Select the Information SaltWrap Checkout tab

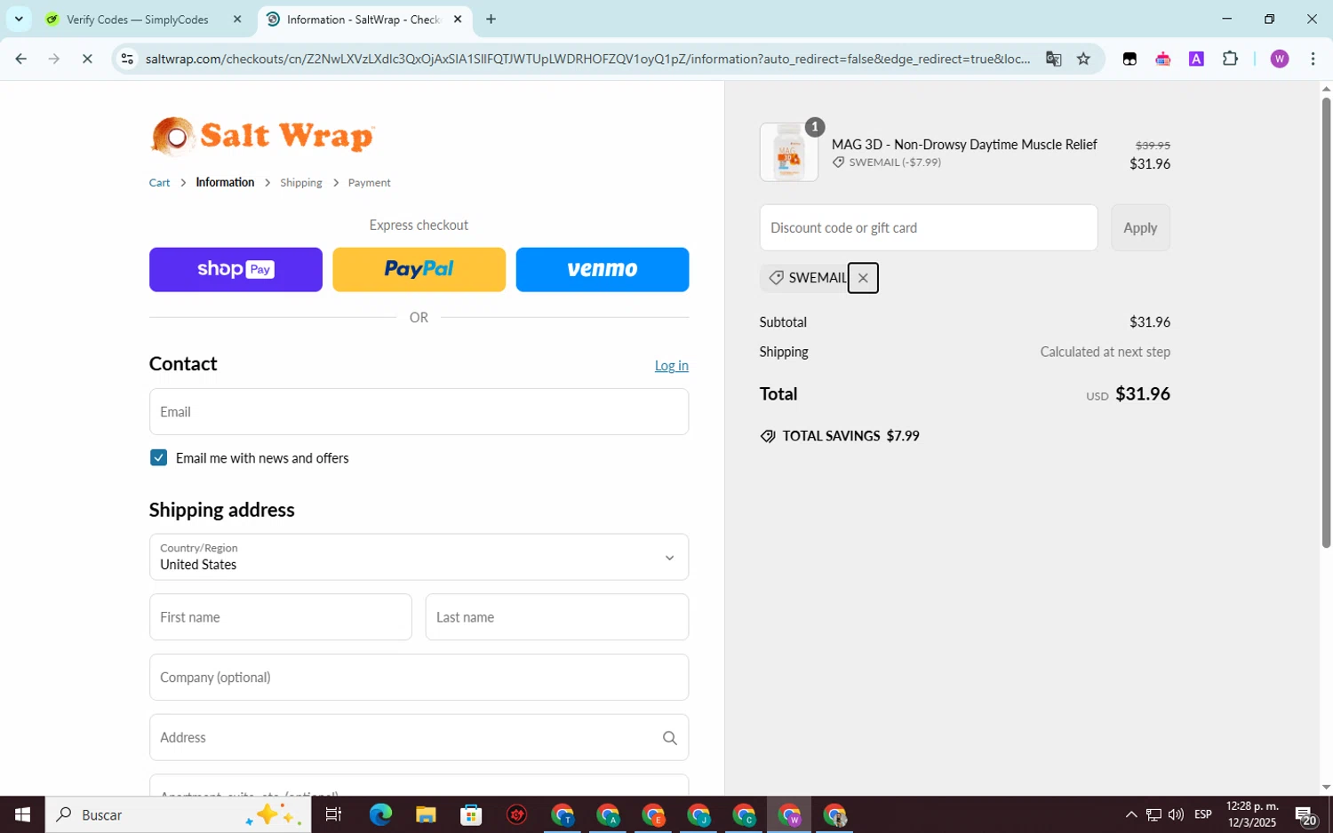point(364,19)
